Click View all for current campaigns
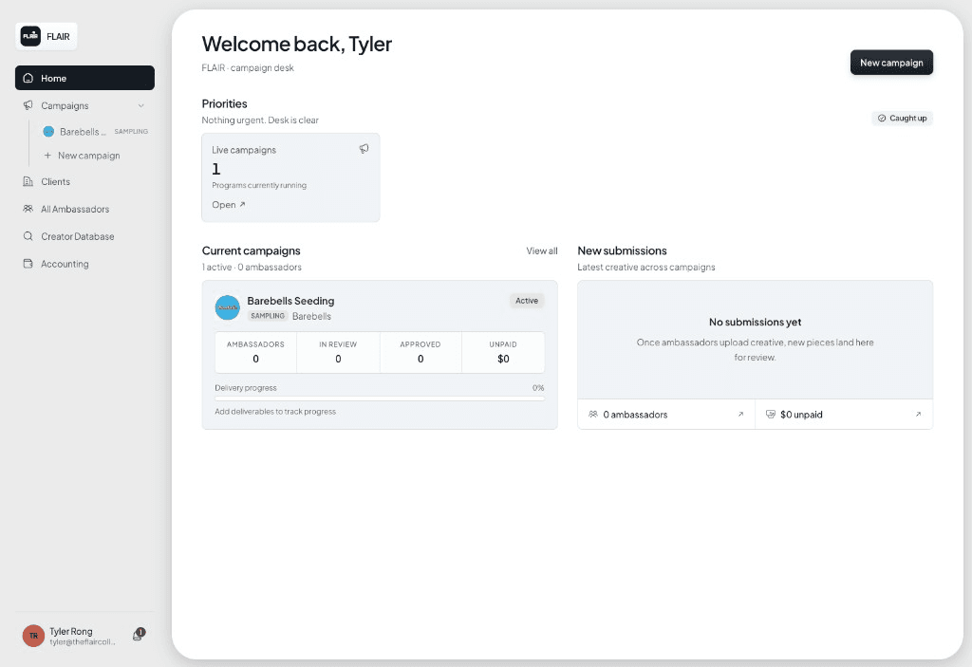Viewport: 972px width, 667px height. [542, 251]
